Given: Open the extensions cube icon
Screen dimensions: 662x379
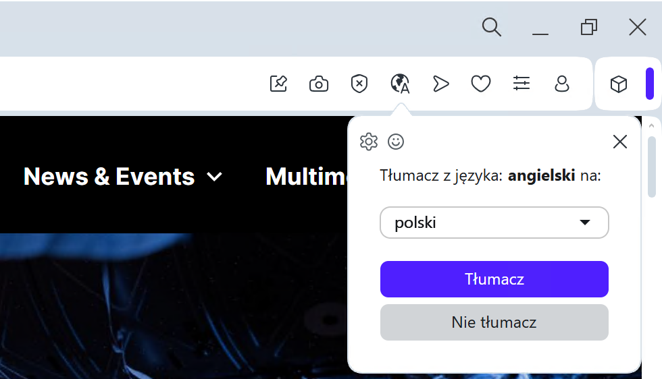Looking at the screenshot, I should coord(619,84).
